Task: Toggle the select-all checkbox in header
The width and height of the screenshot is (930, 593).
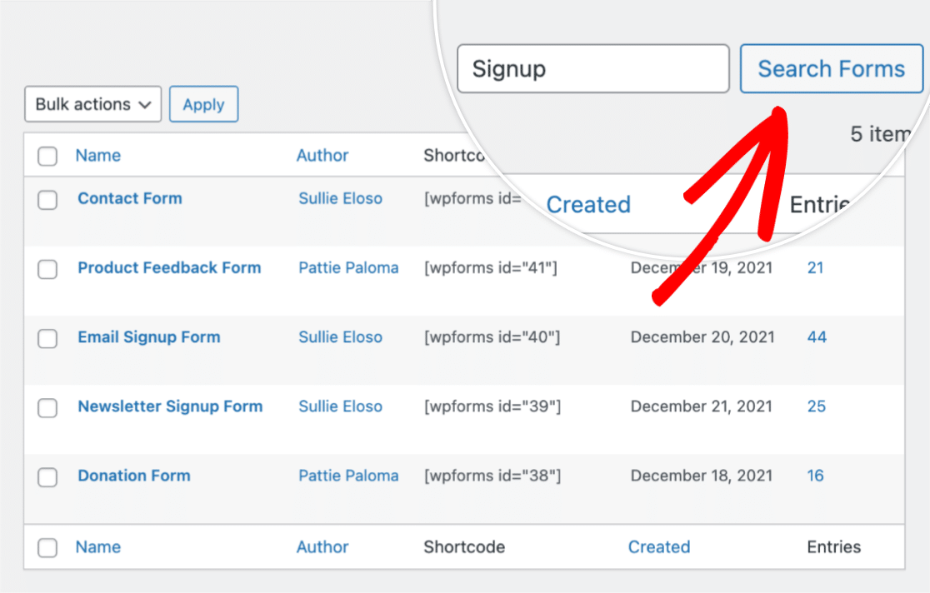Action: [47, 156]
